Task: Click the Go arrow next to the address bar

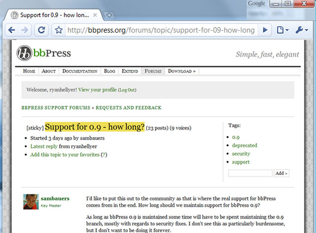Action: [x=266, y=30]
